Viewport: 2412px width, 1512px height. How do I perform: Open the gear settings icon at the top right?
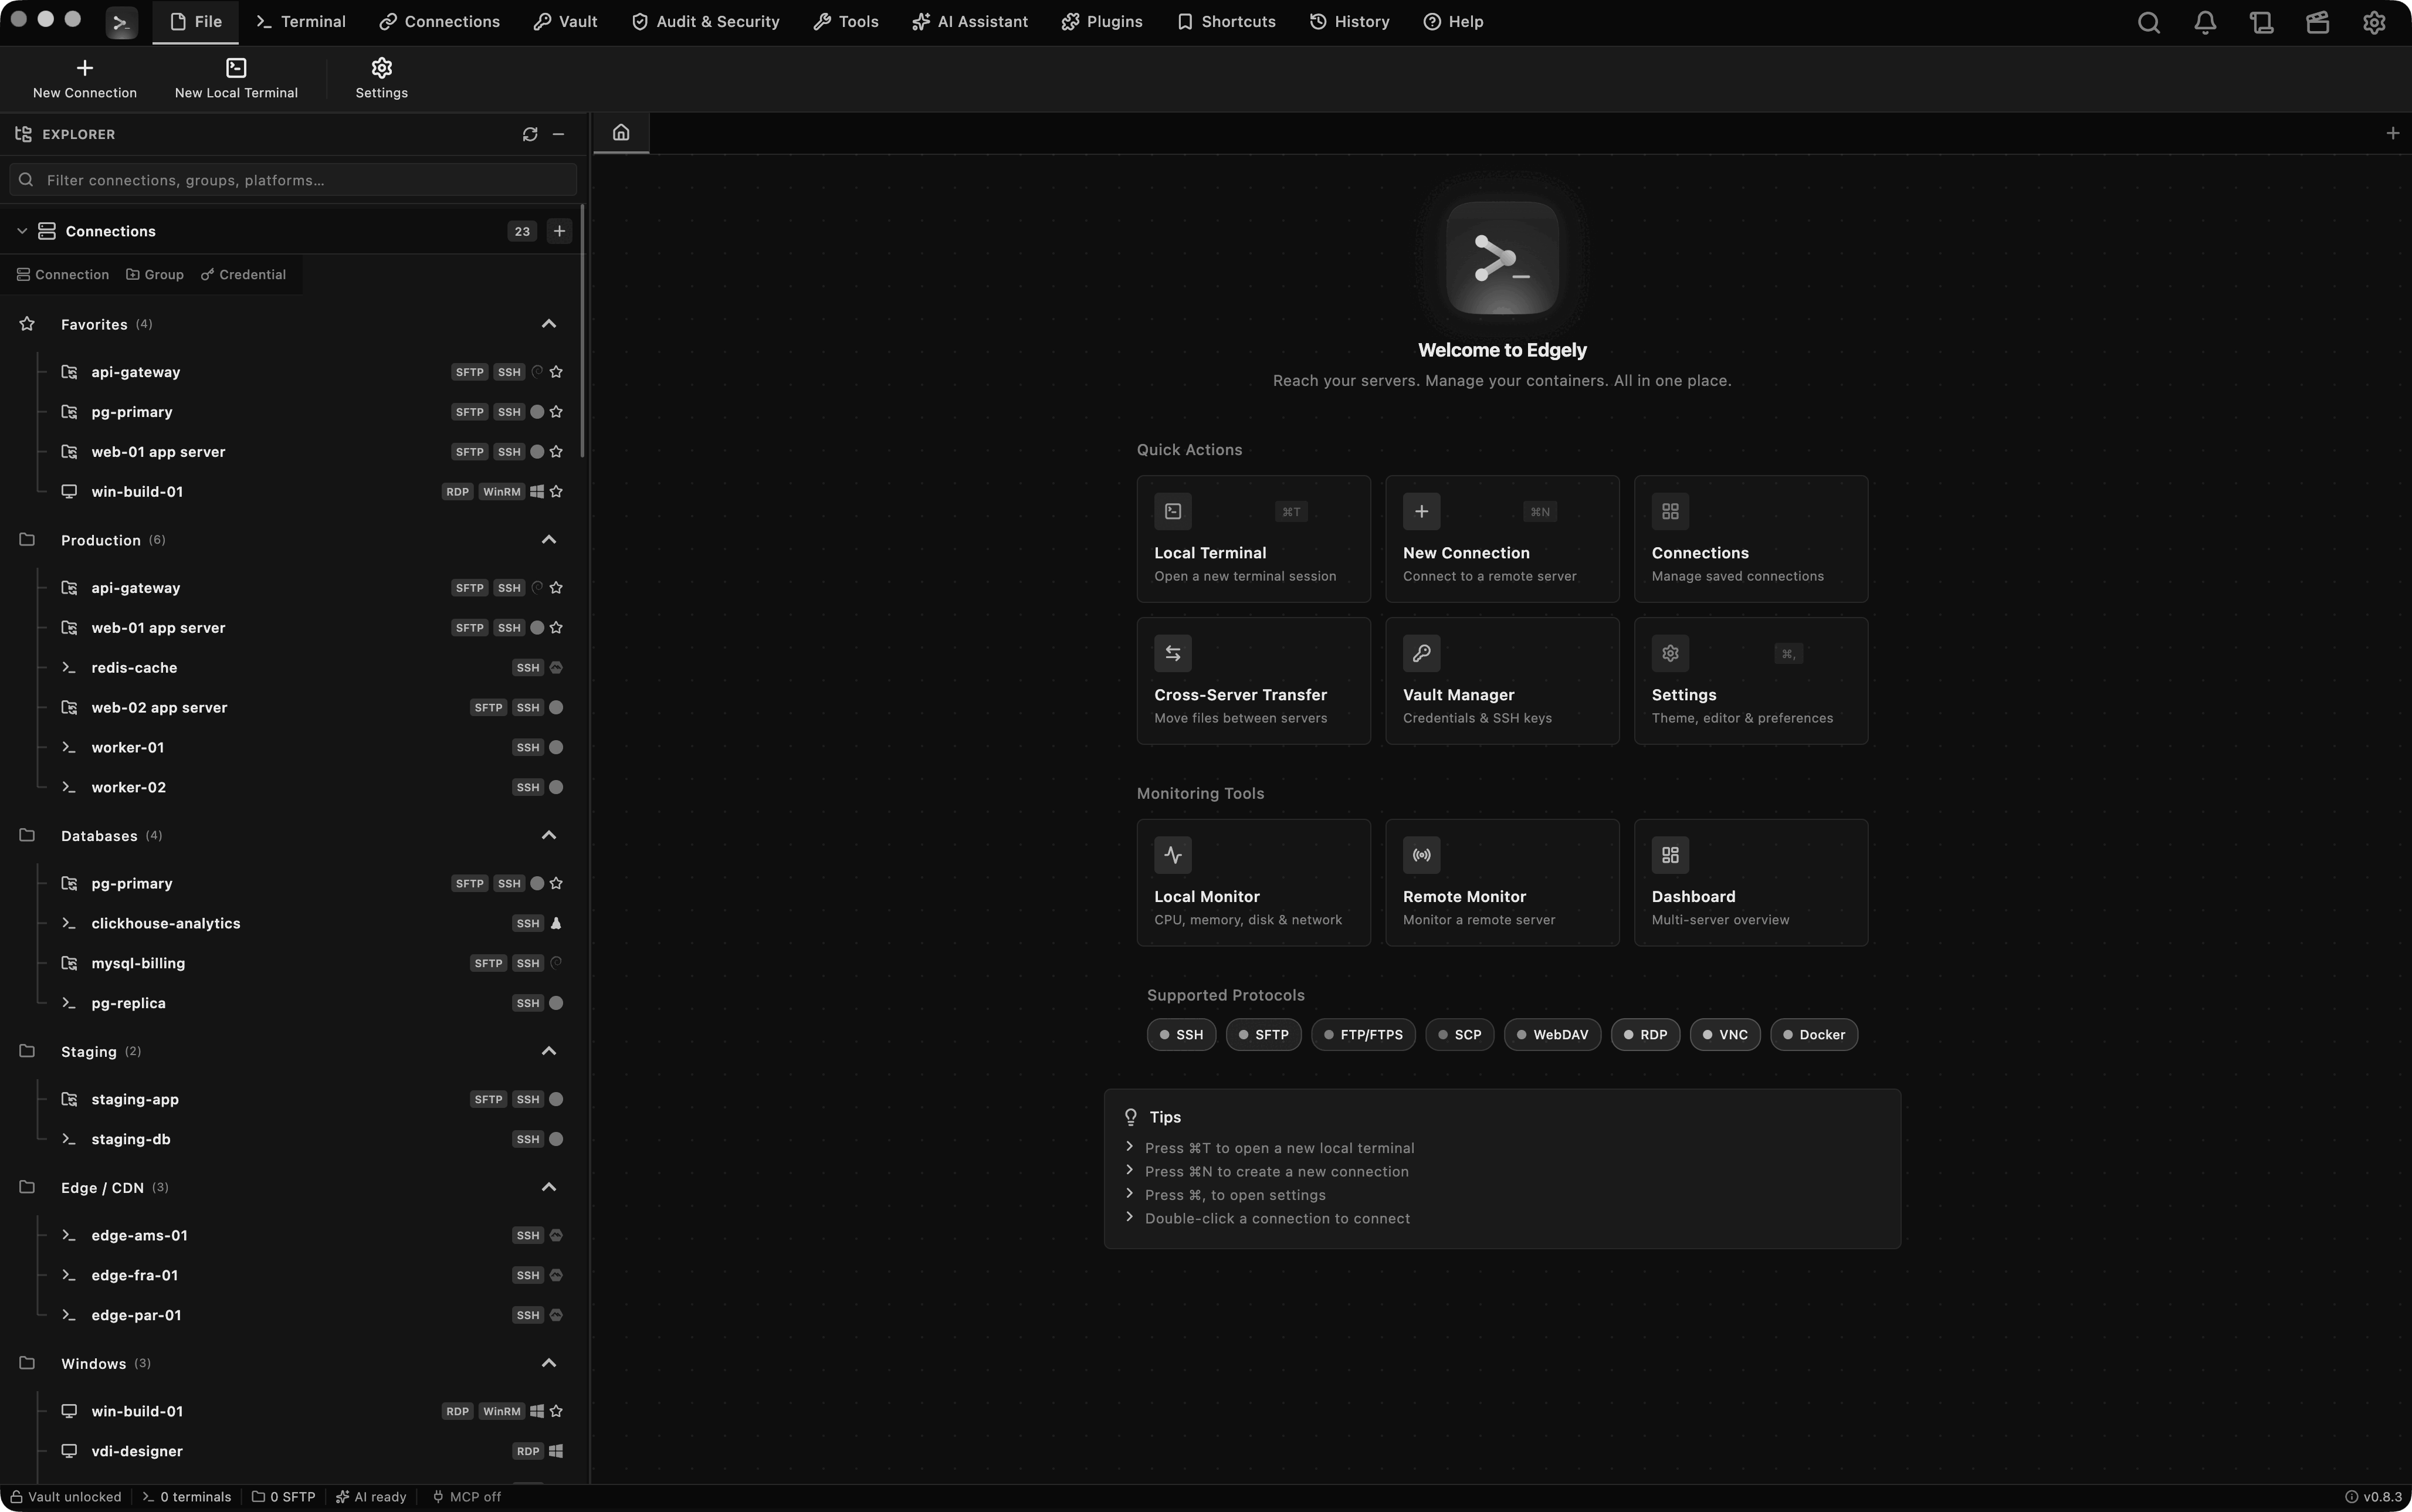(x=2374, y=22)
